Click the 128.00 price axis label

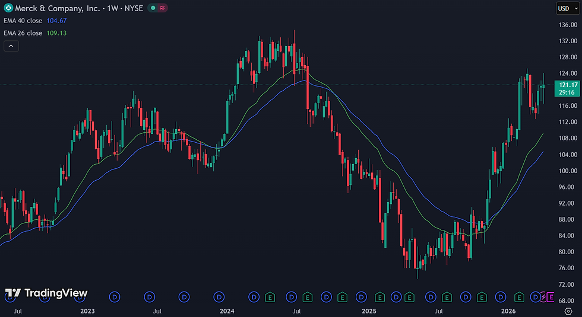pyautogui.click(x=568, y=57)
